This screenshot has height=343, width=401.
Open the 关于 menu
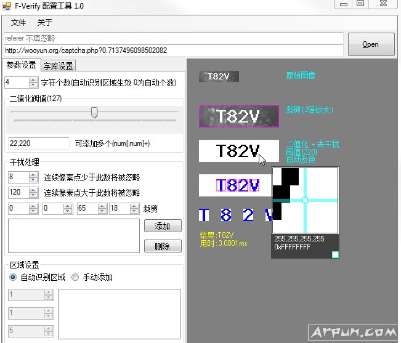pos(45,23)
